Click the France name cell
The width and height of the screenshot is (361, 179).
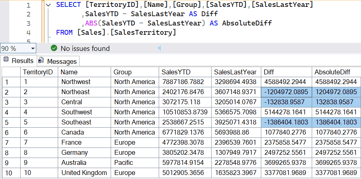click(84, 143)
